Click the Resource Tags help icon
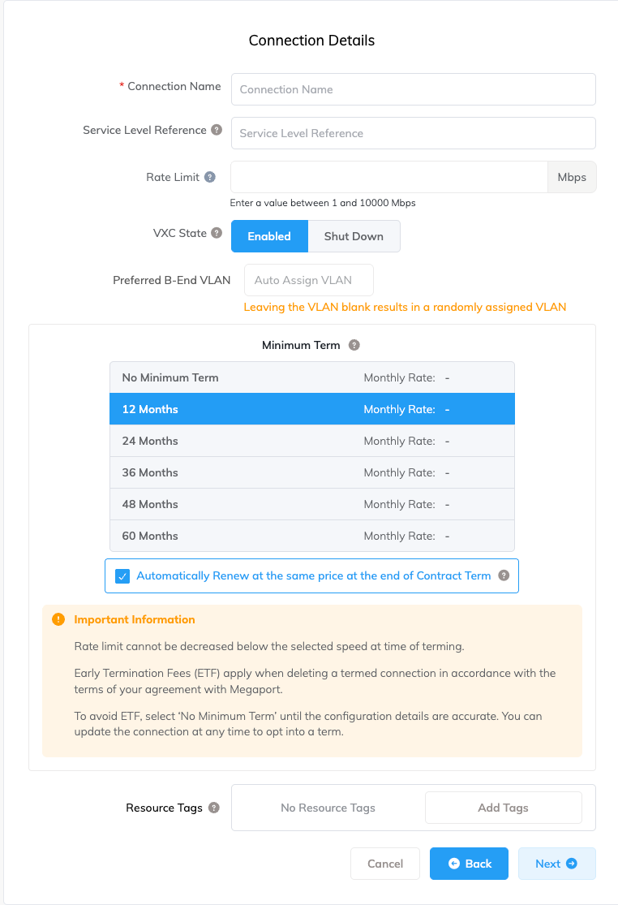Screen dimensions: 618x905 coord(214,808)
